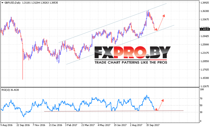
Task: Click the OHLC values 1.31181 1.31204 1.30263
Action: pyautogui.click(x=35, y=3)
